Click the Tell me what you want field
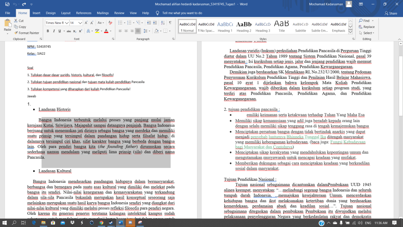This screenshot has height=227, width=403. tap(182, 13)
